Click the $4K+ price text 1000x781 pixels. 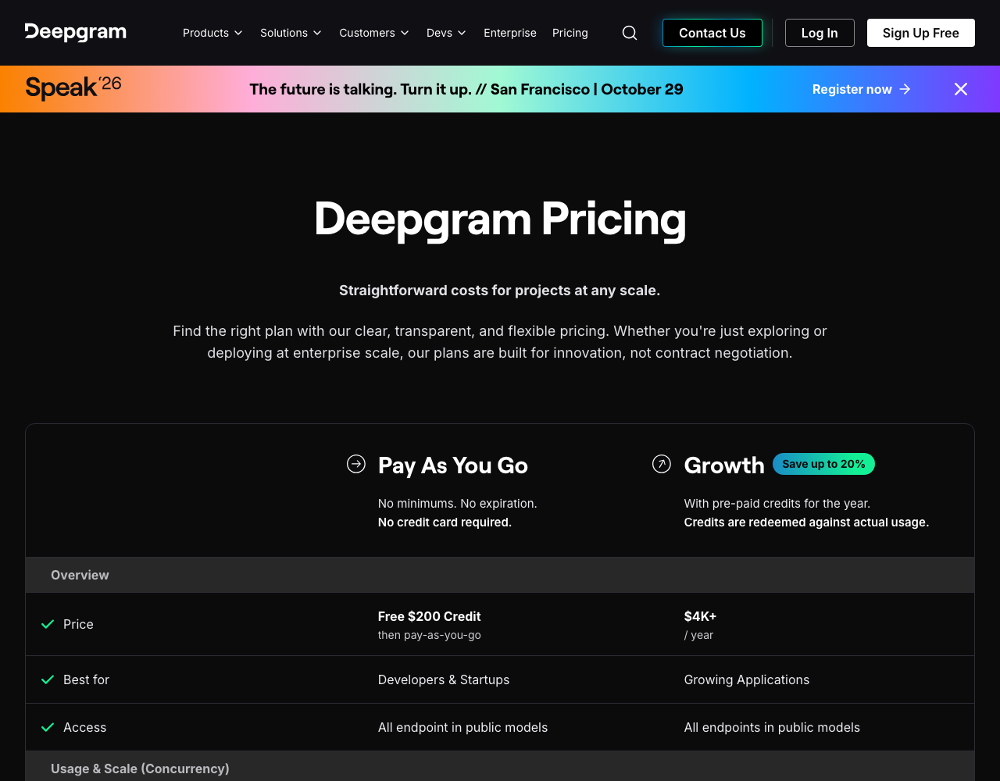700,616
